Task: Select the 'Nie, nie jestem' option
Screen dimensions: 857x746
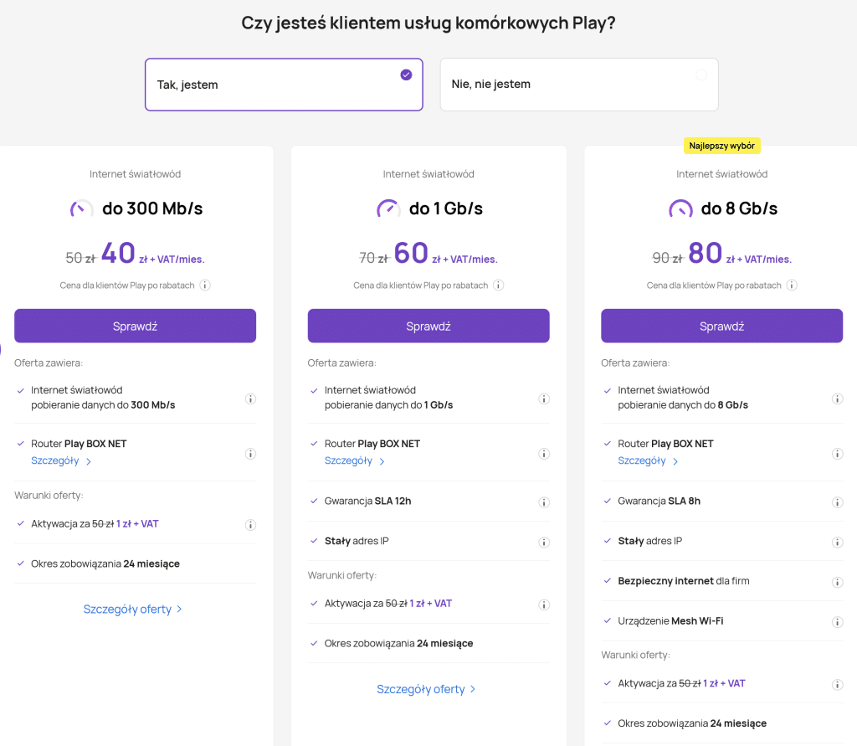Action: coord(579,85)
